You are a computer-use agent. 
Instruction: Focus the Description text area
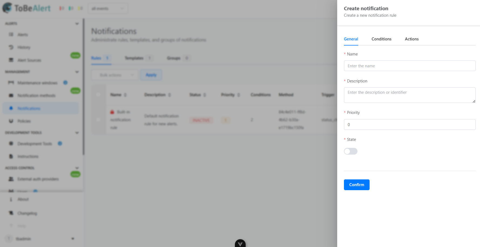410,95
